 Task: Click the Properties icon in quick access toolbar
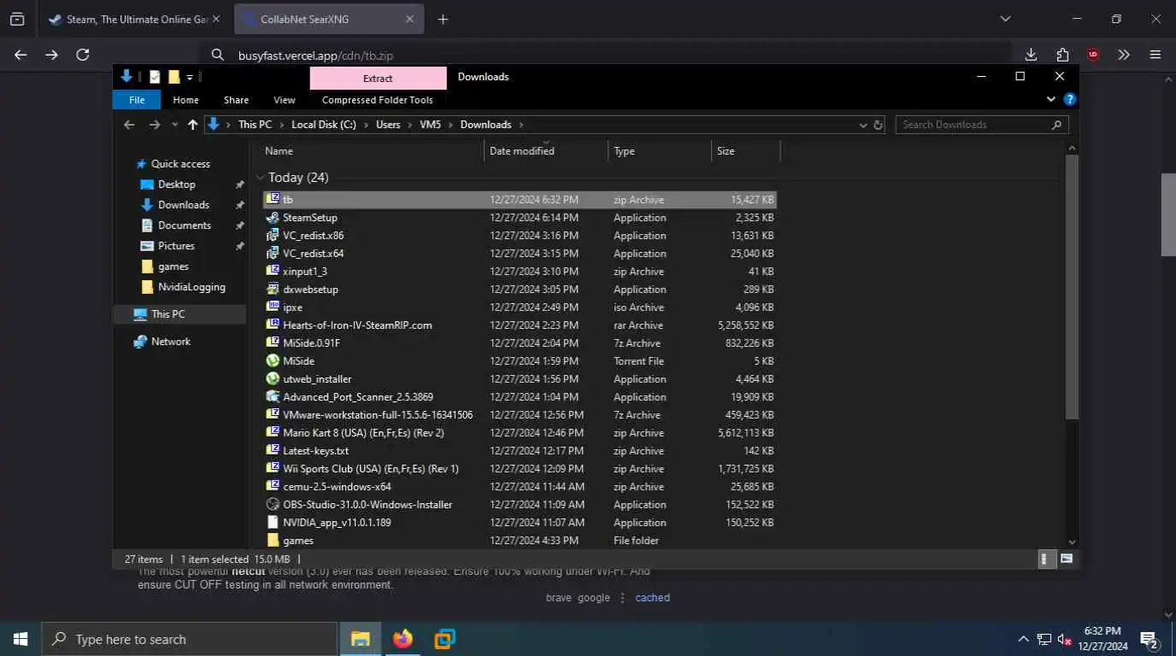pyautogui.click(x=155, y=77)
